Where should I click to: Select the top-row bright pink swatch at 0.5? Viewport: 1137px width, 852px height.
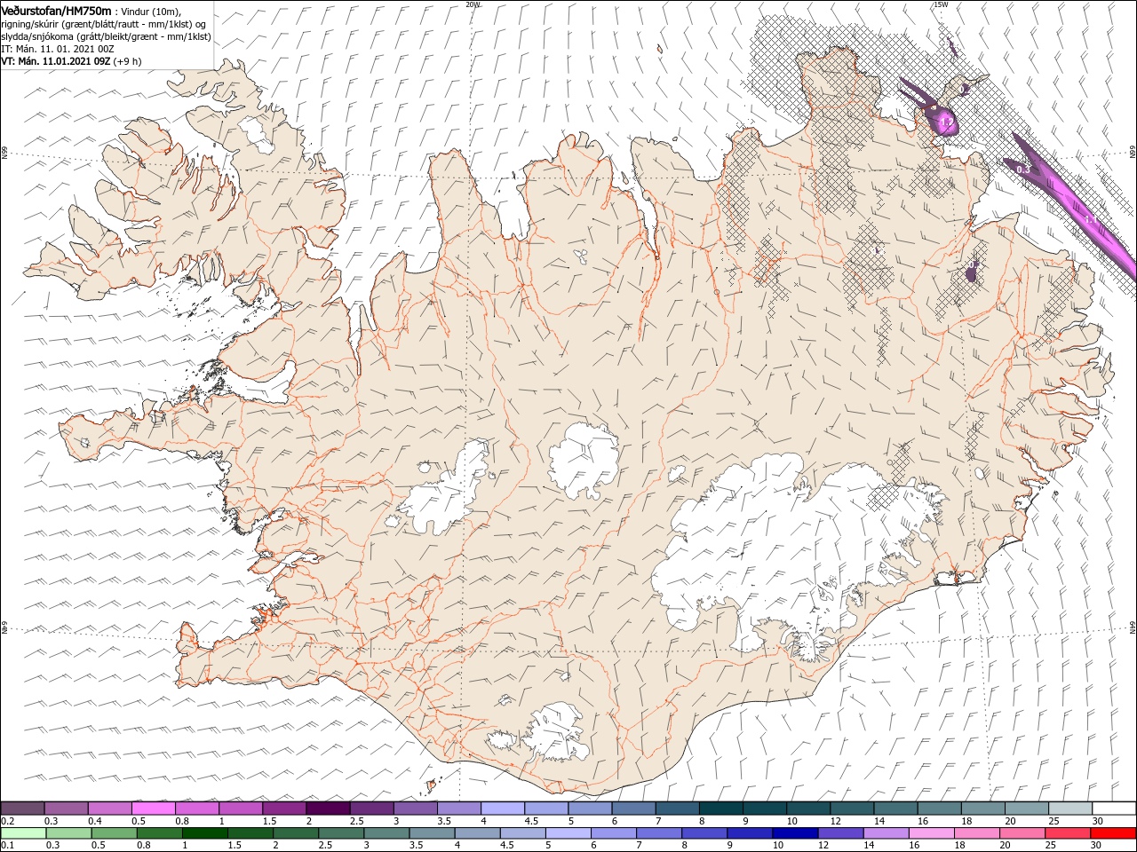coord(153,808)
